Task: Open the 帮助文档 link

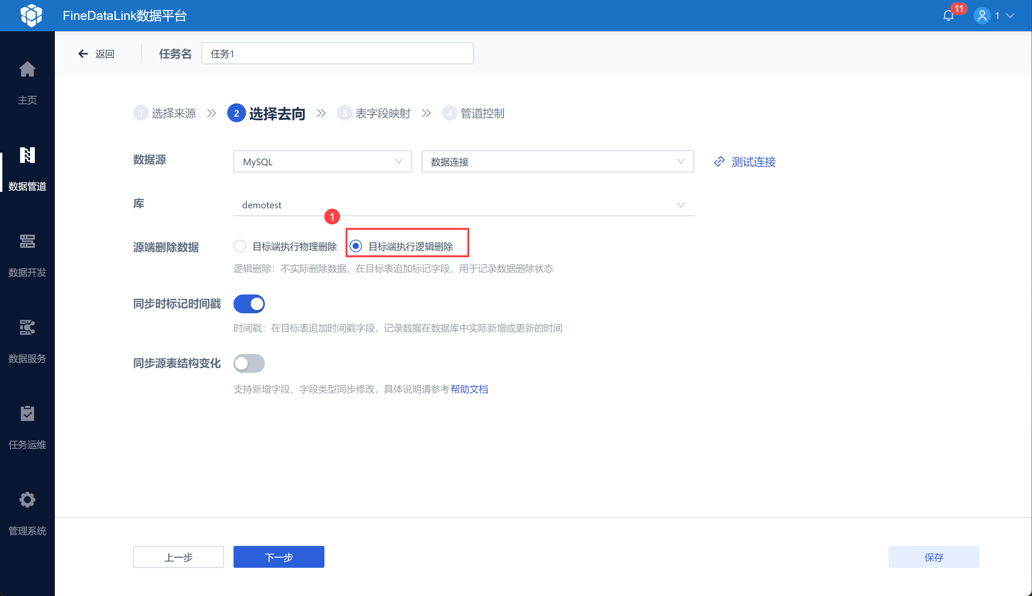Action: click(x=469, y=389)
